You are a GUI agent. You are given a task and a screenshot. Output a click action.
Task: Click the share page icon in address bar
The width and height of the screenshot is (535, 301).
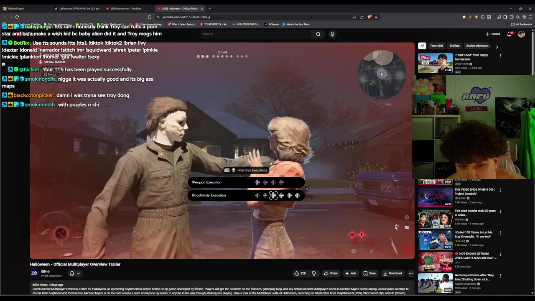pos(361,17)
